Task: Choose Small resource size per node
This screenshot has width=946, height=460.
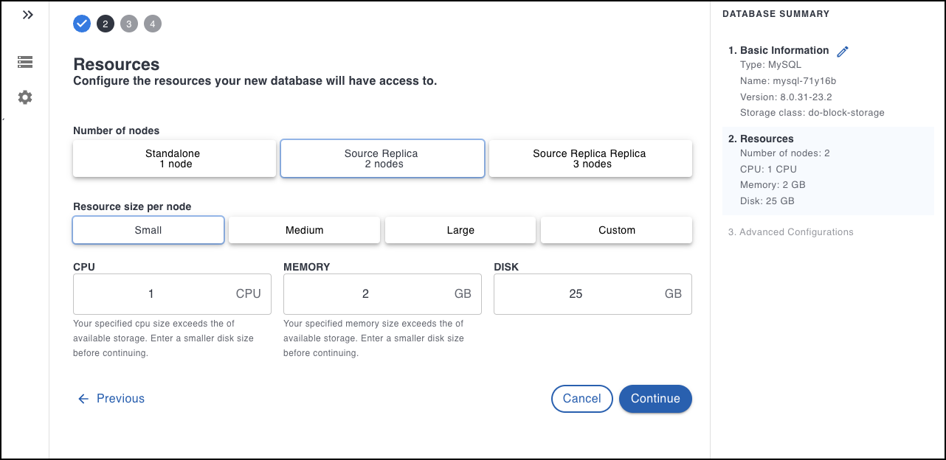Action: pos(148,230)
